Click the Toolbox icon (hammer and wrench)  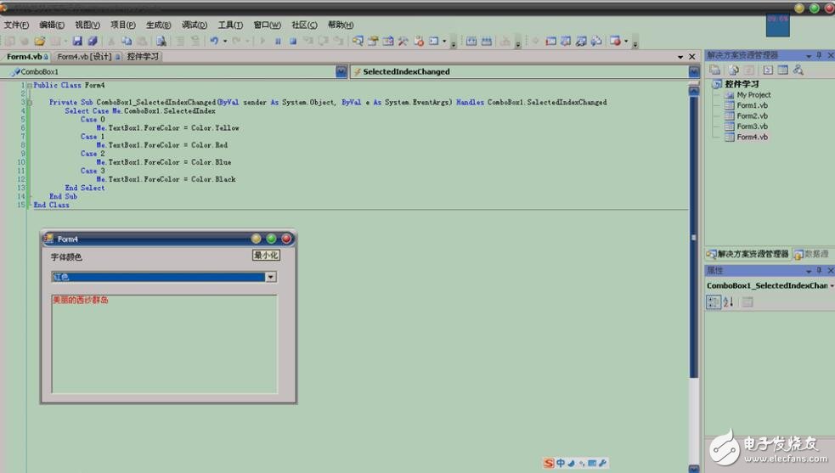point(403,41)
